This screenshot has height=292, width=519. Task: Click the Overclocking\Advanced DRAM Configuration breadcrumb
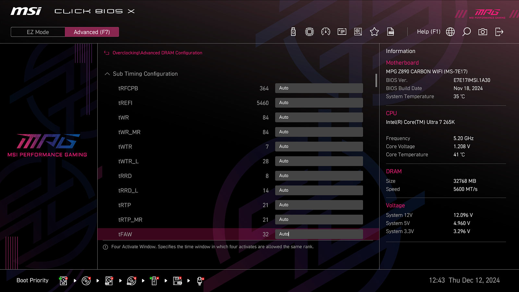click(x=157, y=53)
